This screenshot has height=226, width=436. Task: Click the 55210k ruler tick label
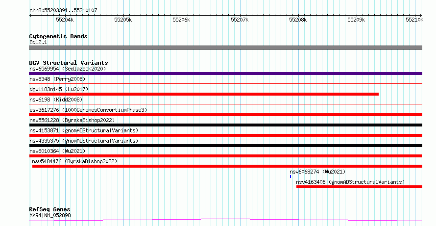click(x=414, y=20)
